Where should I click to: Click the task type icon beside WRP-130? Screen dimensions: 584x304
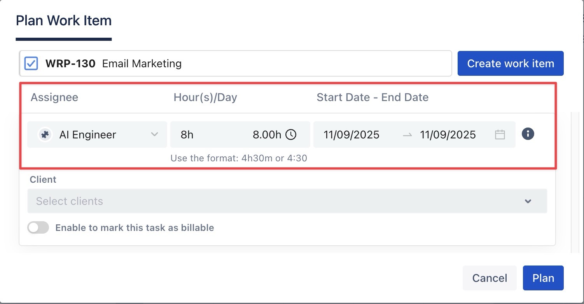coord(31,63)
